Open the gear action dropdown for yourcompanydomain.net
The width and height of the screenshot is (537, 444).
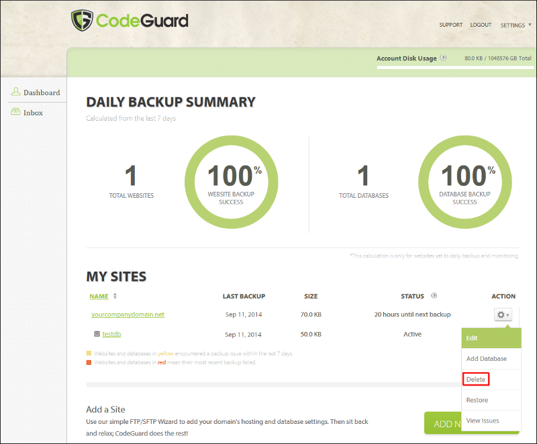point(503,315)
